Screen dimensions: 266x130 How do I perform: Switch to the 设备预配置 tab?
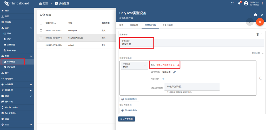point(168,25)
